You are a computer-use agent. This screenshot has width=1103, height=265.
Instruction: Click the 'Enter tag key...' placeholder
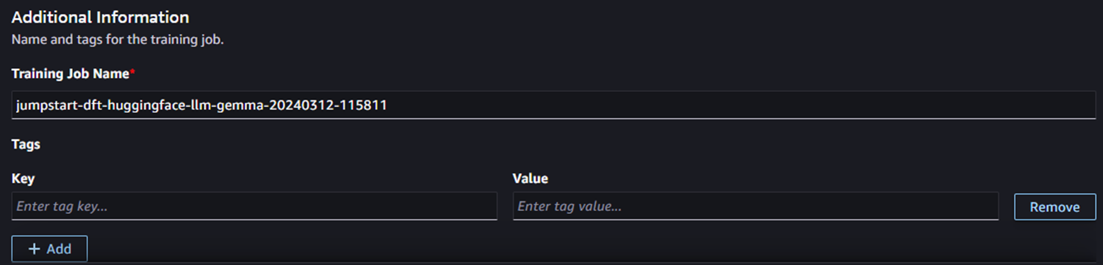pos(62,207)
